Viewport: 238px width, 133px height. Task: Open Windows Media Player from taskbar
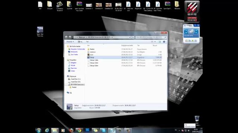click(x=63, y=130)
